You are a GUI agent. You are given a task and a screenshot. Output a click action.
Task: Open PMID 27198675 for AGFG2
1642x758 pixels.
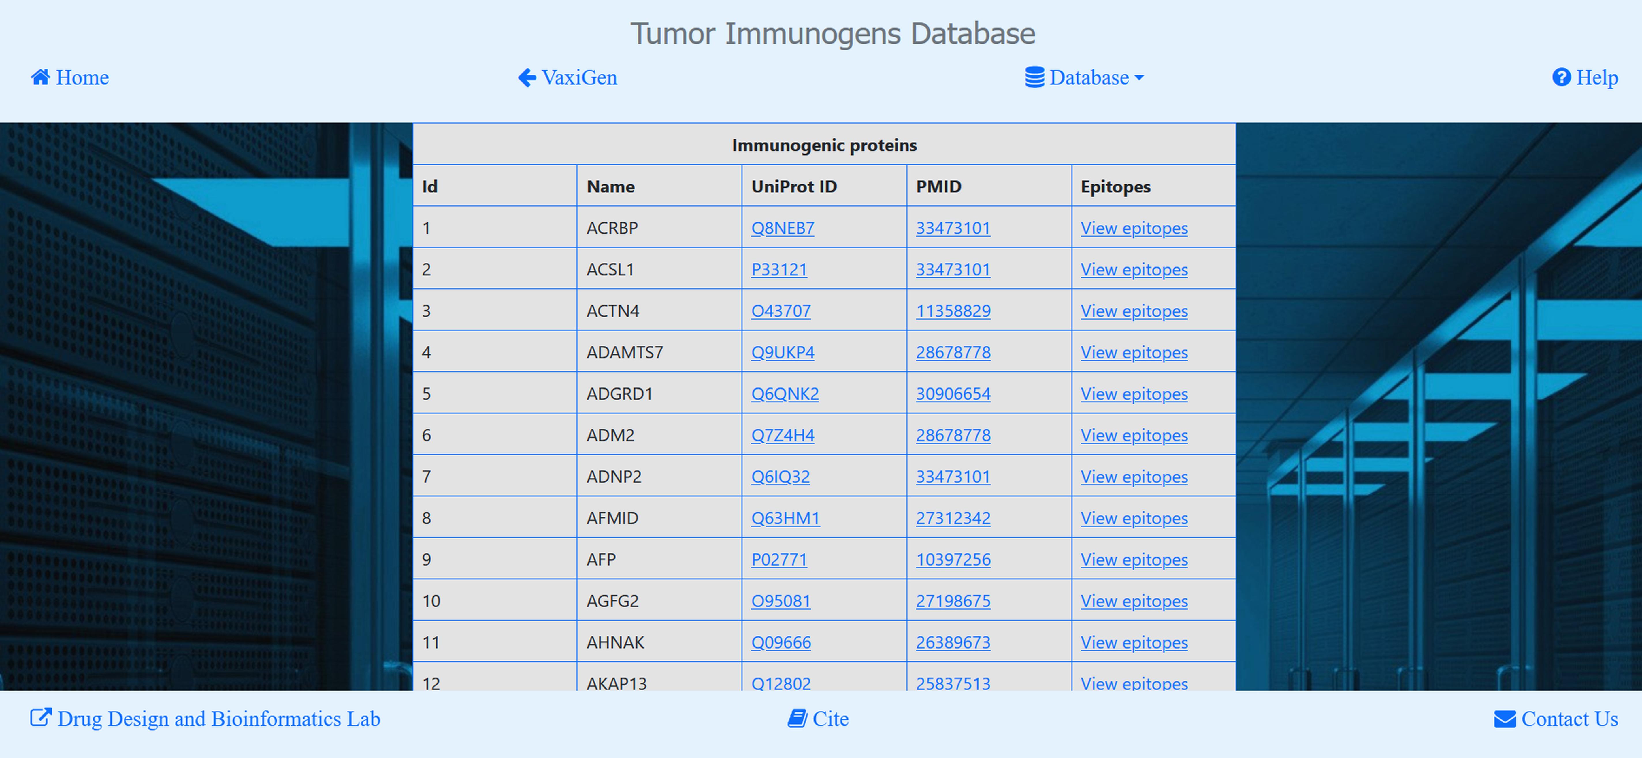click(953, 601)
